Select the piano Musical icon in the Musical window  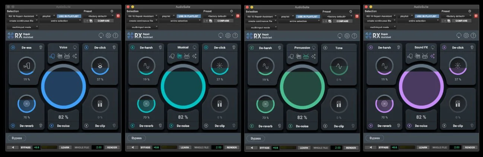coord(179,56)
